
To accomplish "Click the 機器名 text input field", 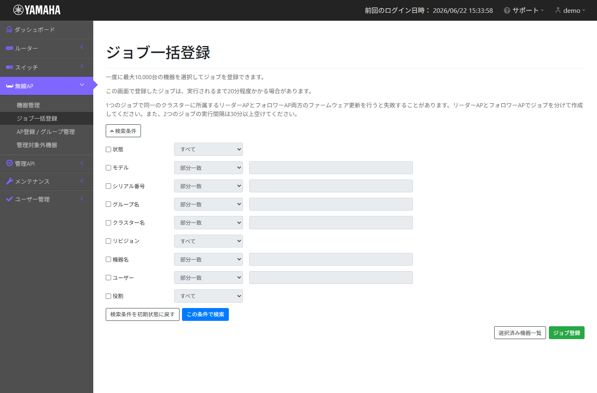I will point(331,260).
